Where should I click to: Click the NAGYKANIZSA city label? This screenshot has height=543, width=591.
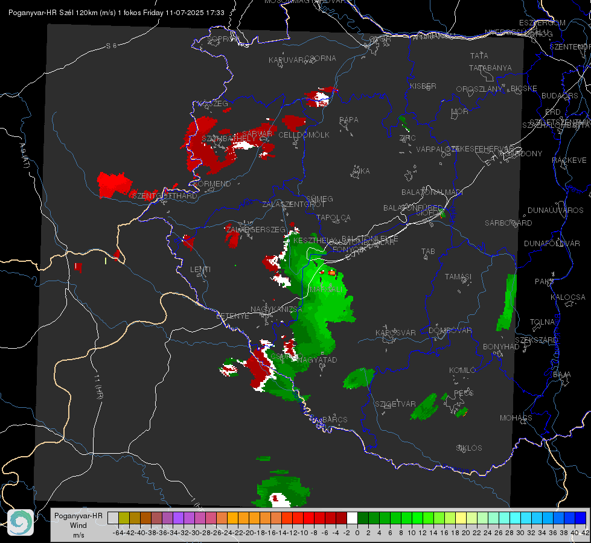point(276,309)
